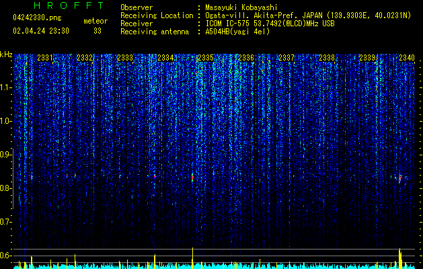Click the tall yellow signal spike under 2335
Viewport: 423px width, 269px height.
(x=192, y=258)
